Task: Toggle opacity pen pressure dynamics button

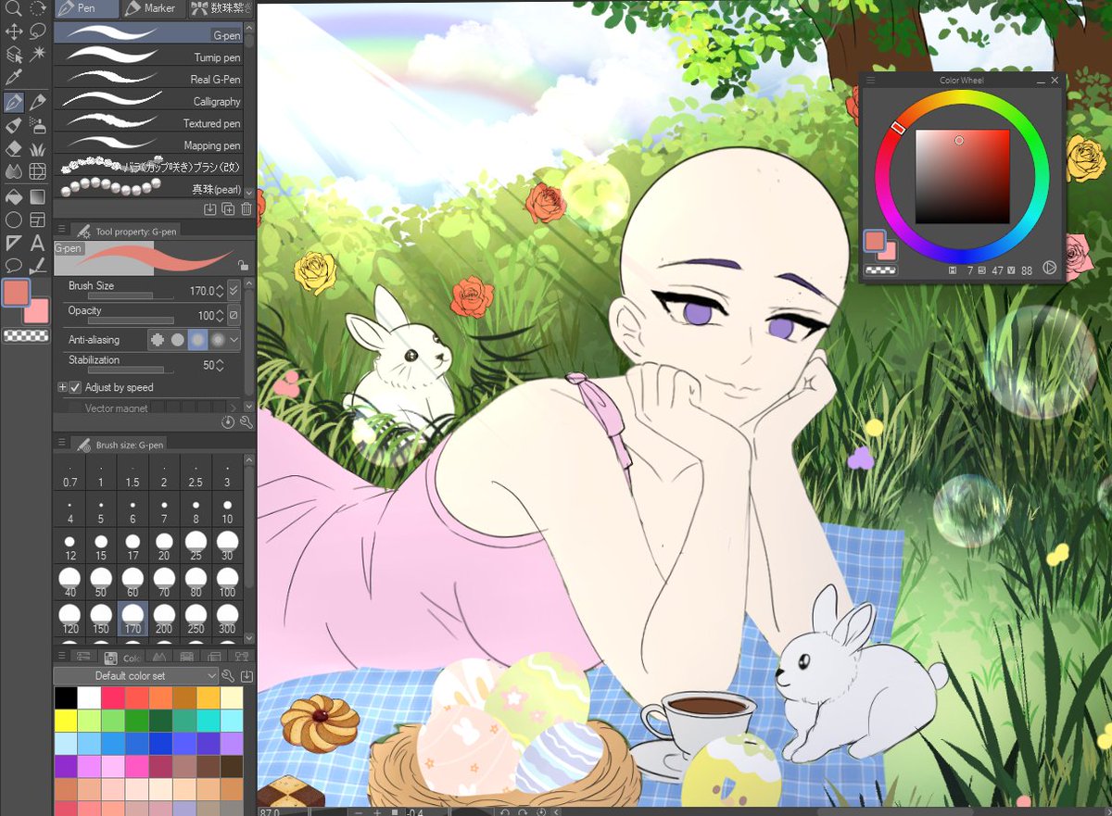Action: point(234,315)
